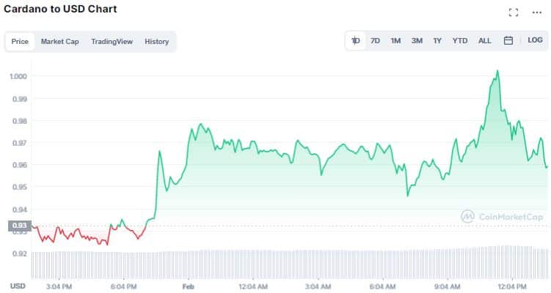Select the 1D time range
Image resolution: width=551 pixels, height=293 pixels.
pos(356,41)
